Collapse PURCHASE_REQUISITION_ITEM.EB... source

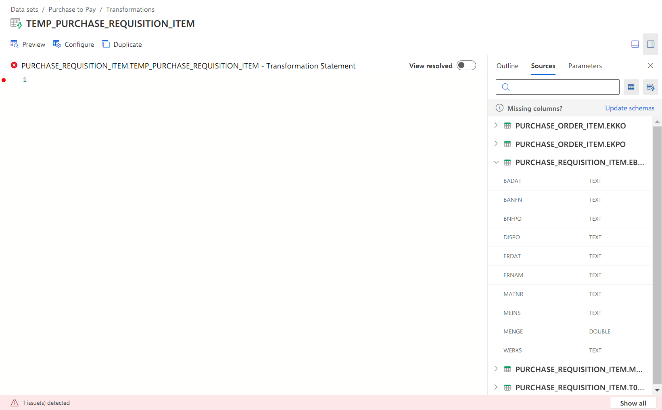point(496,162)
